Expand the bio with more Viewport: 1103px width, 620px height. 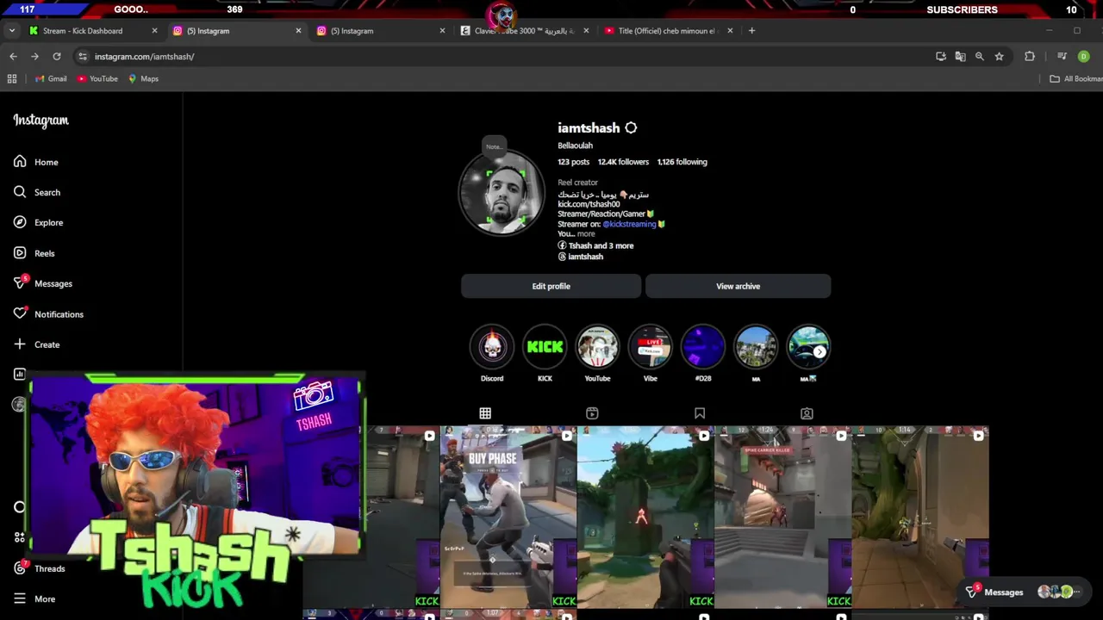pyautogui.click(x=586, y=234)
